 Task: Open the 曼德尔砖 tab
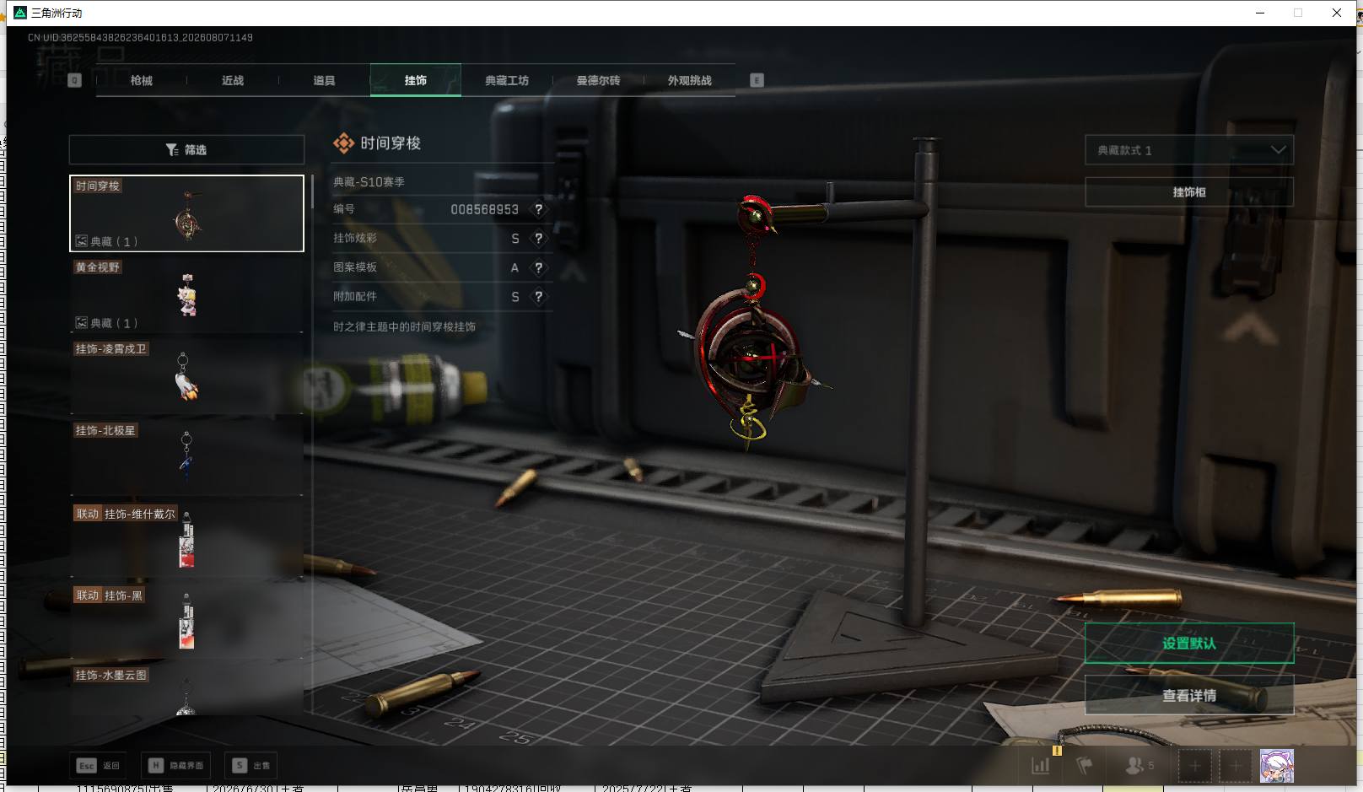tap(598, 80)
